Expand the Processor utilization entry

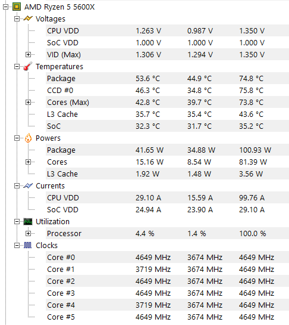click(x=28, y=233)
